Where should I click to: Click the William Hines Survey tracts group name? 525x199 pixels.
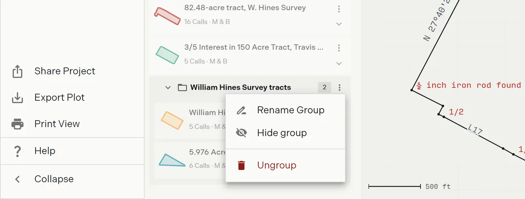240,88
